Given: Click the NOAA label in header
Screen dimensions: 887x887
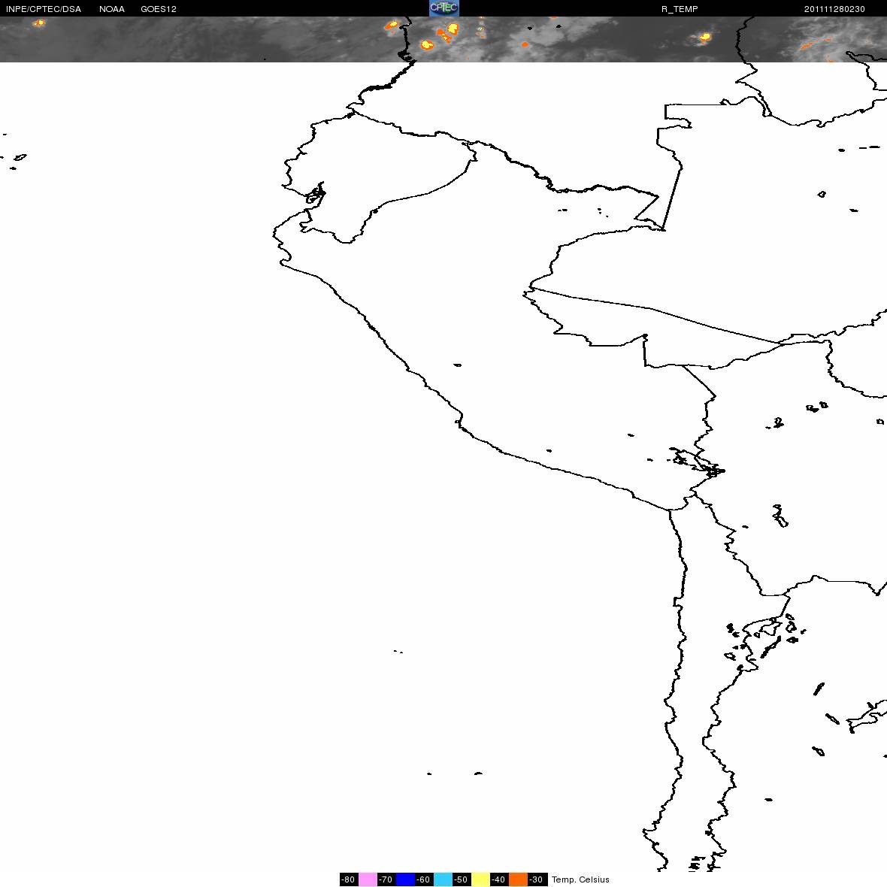Looking at the screenshot, I should [x=112, y=9].
